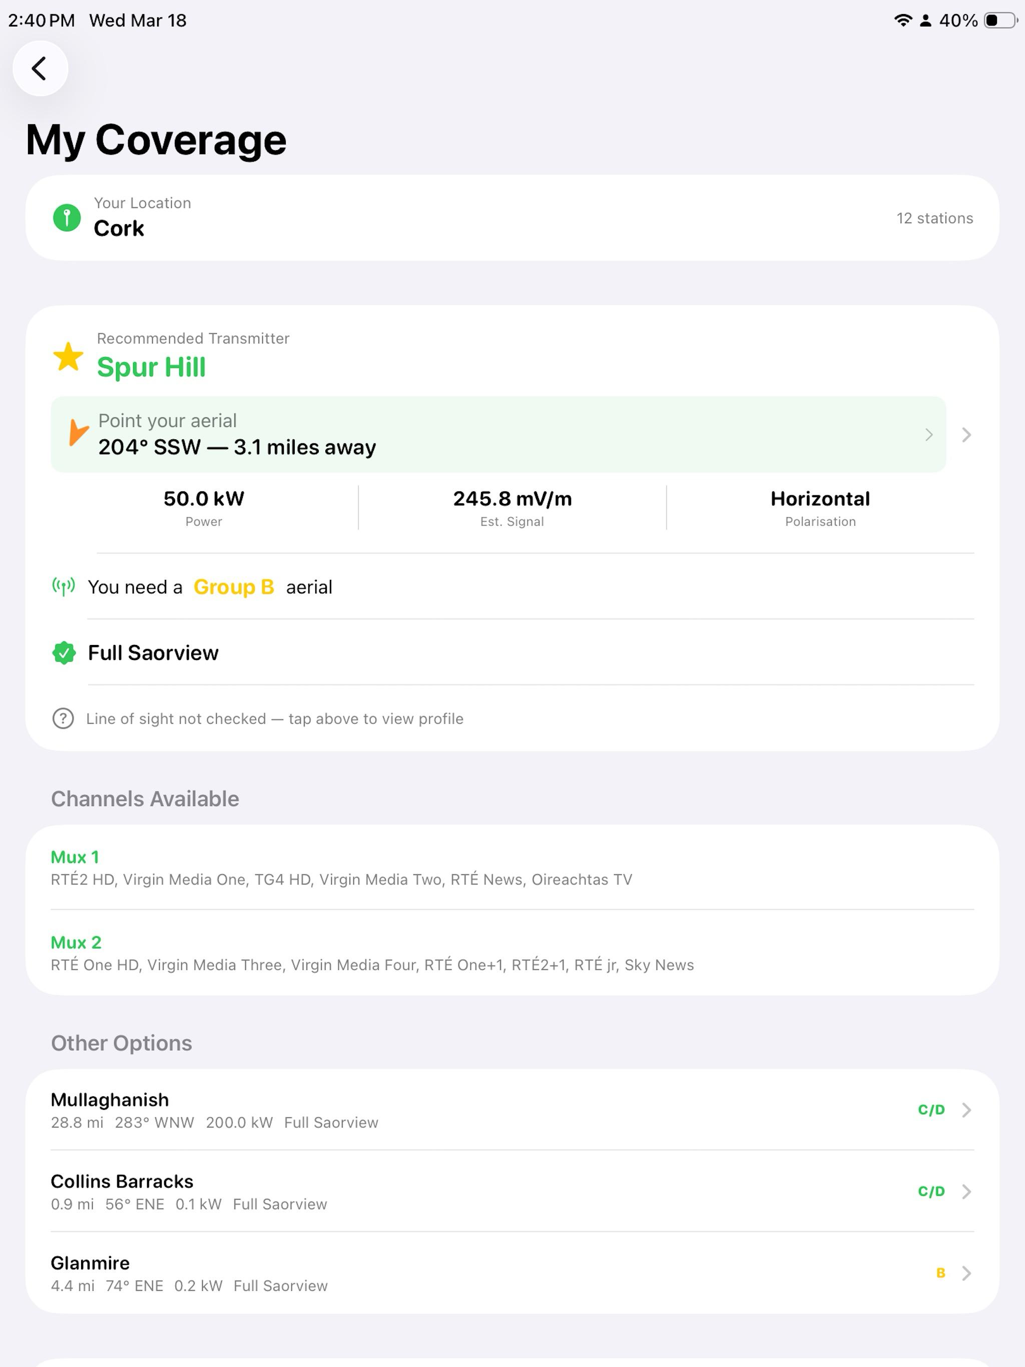This screenshot has height=1367, width=1025.
Task: Tap the Spur Hill transmitter name
Action: pos(152,367)
